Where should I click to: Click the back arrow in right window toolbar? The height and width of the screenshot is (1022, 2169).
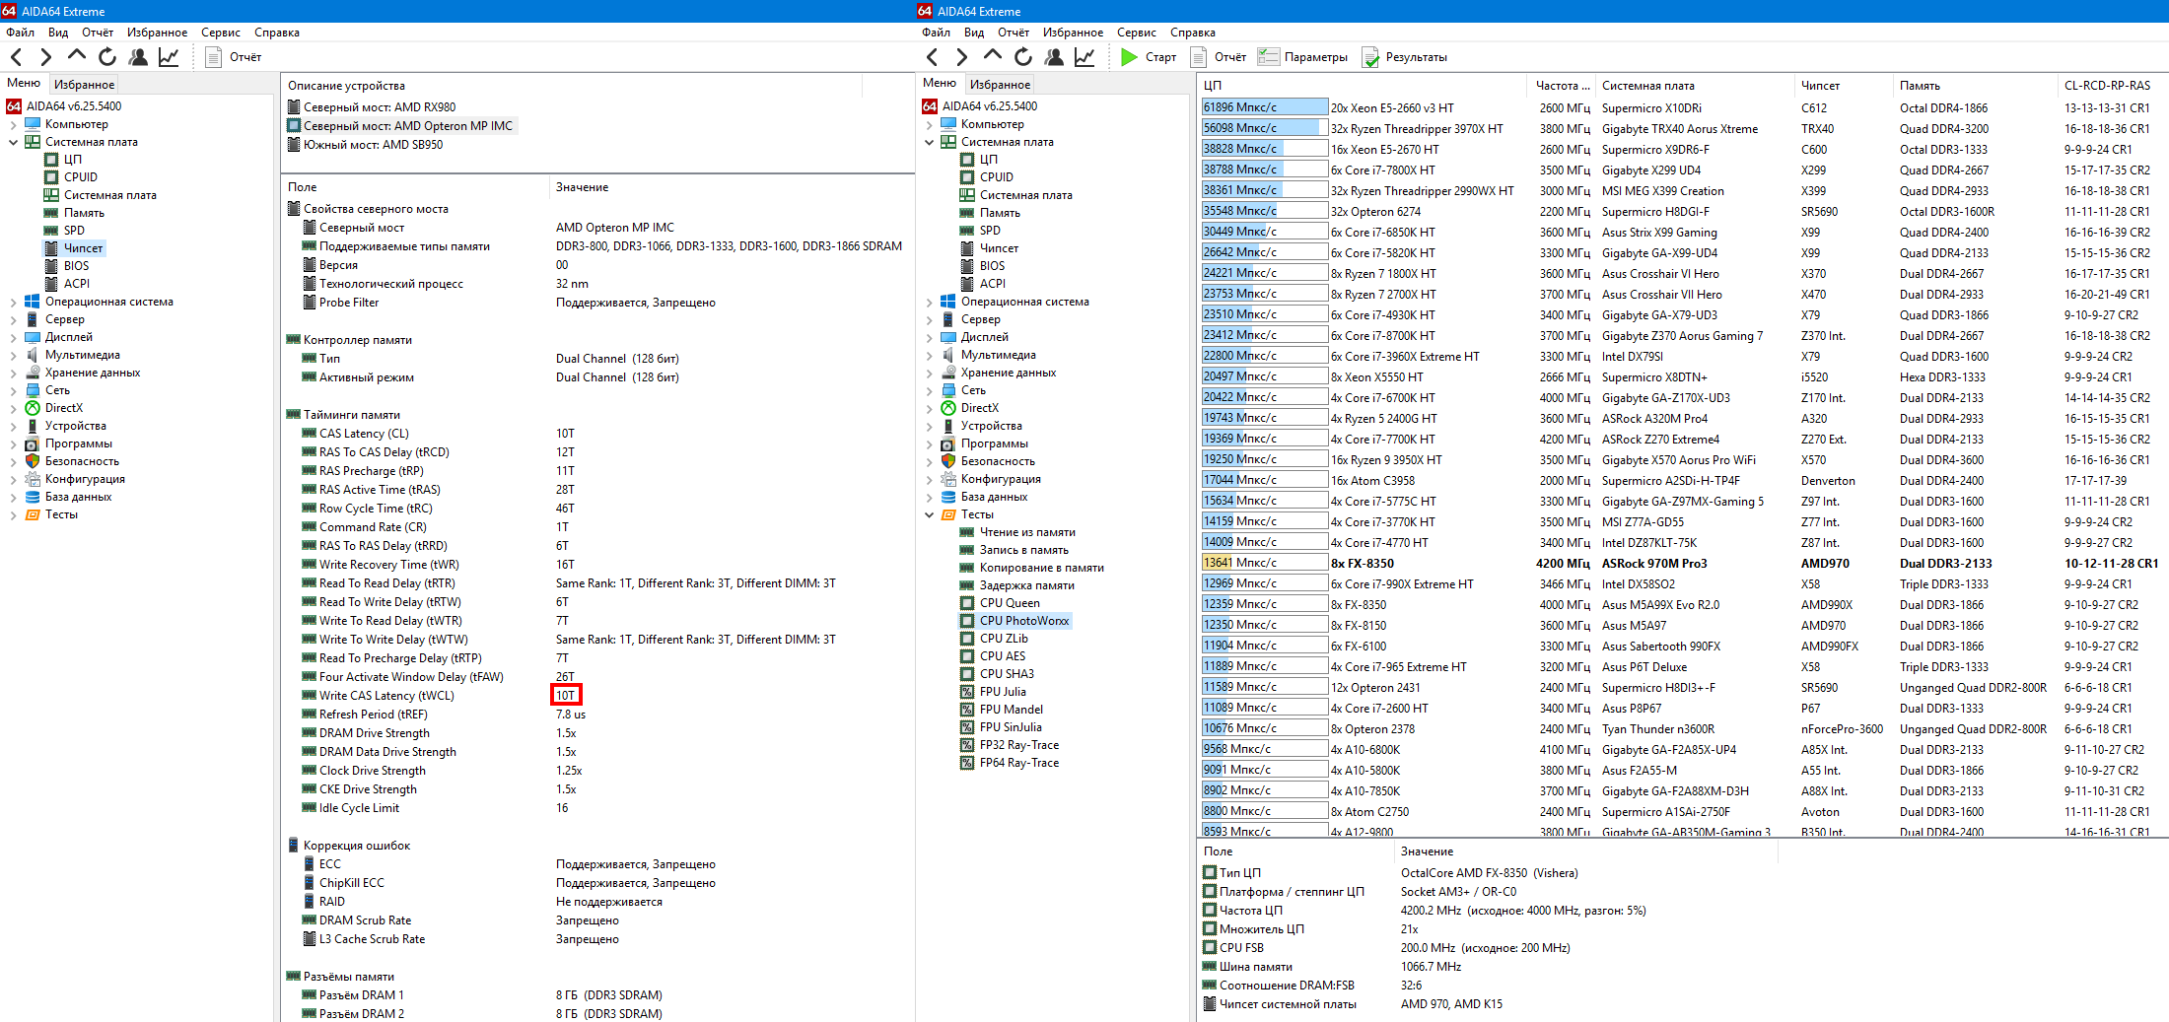[933, 57]
